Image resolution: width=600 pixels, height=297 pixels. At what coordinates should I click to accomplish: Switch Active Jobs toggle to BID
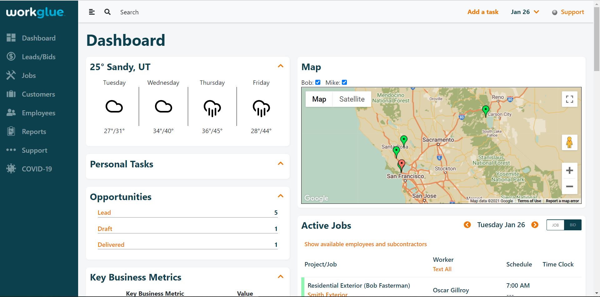point(572,225)
